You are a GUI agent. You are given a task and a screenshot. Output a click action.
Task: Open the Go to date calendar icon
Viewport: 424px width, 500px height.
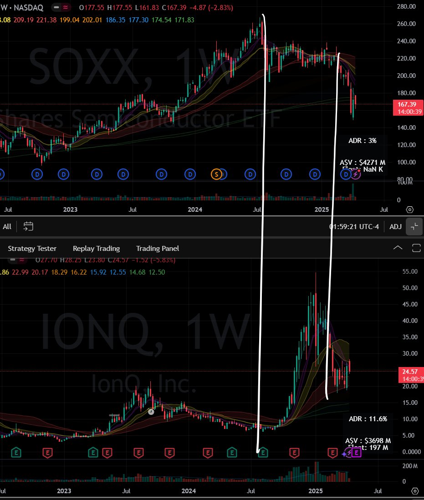coord(28,226)
